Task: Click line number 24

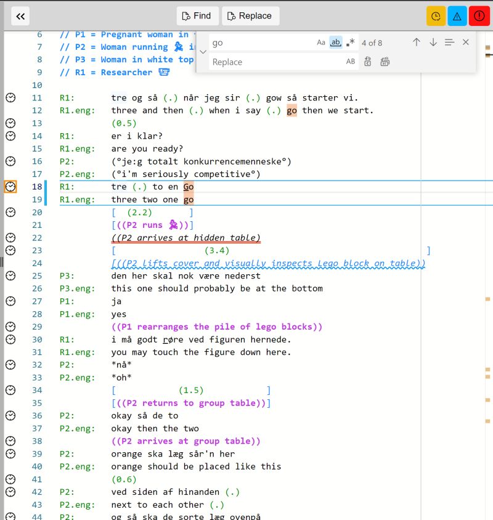Action: tap(37, 263)
